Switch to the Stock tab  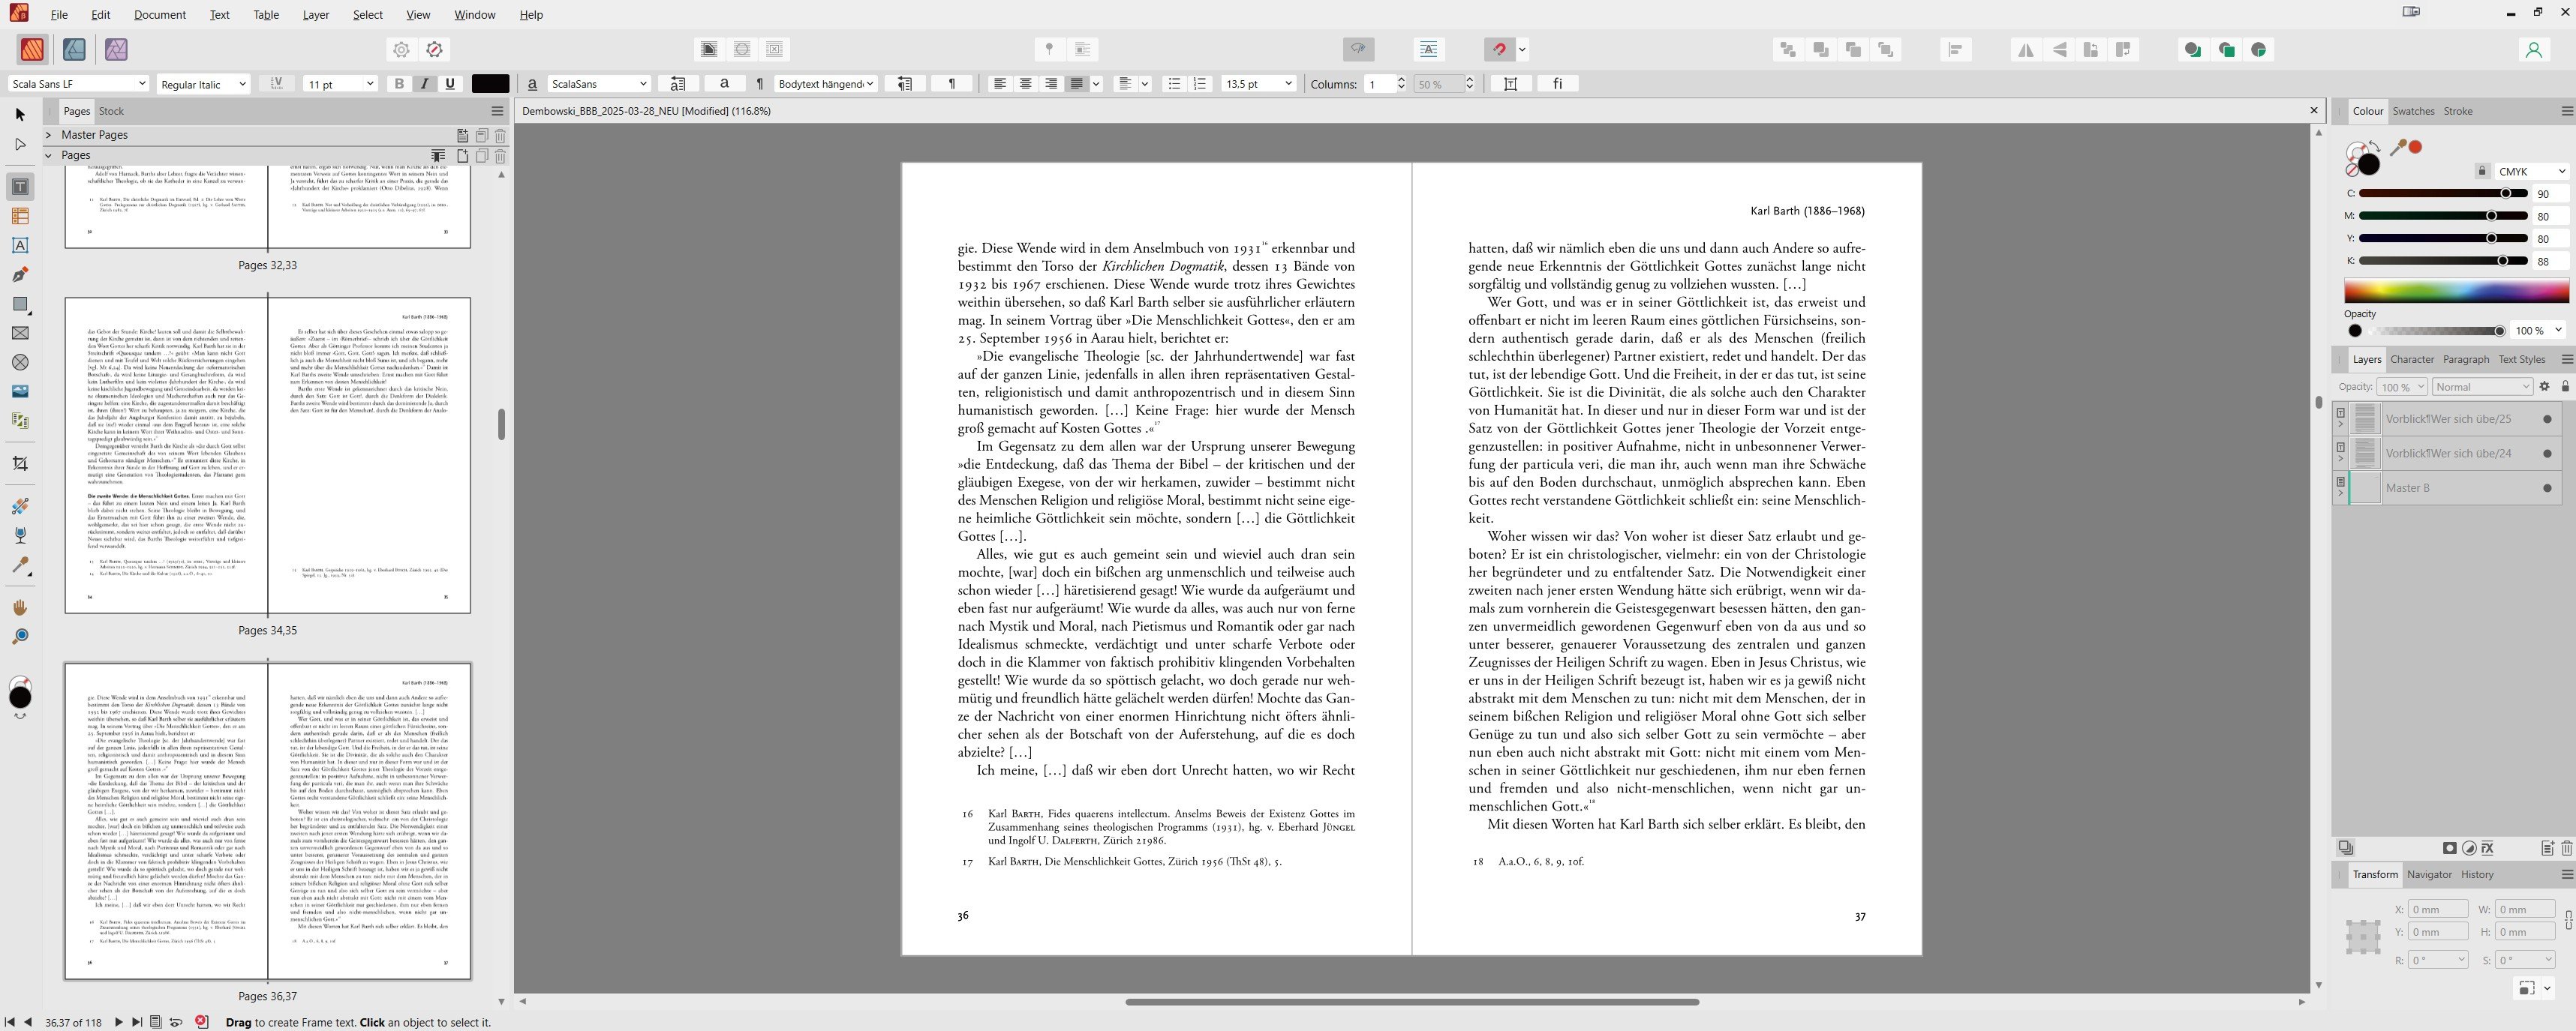point(111,111)
